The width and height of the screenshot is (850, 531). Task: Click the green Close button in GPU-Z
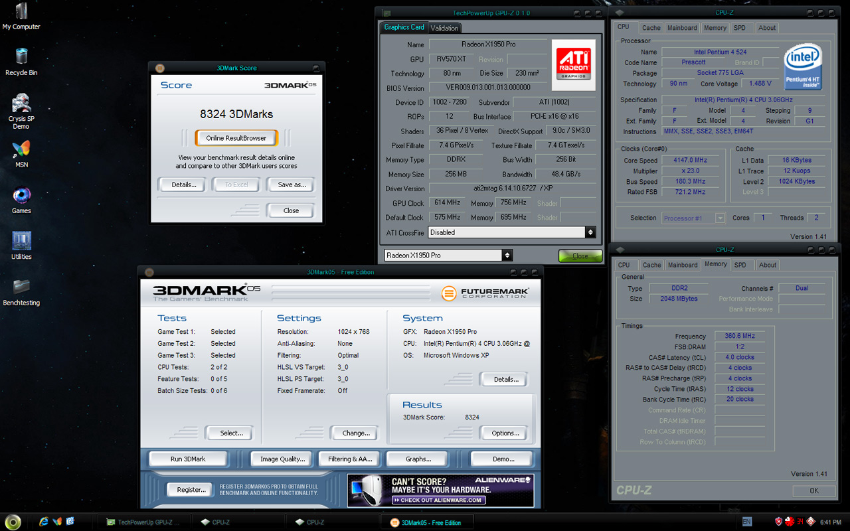pos(580,256)
